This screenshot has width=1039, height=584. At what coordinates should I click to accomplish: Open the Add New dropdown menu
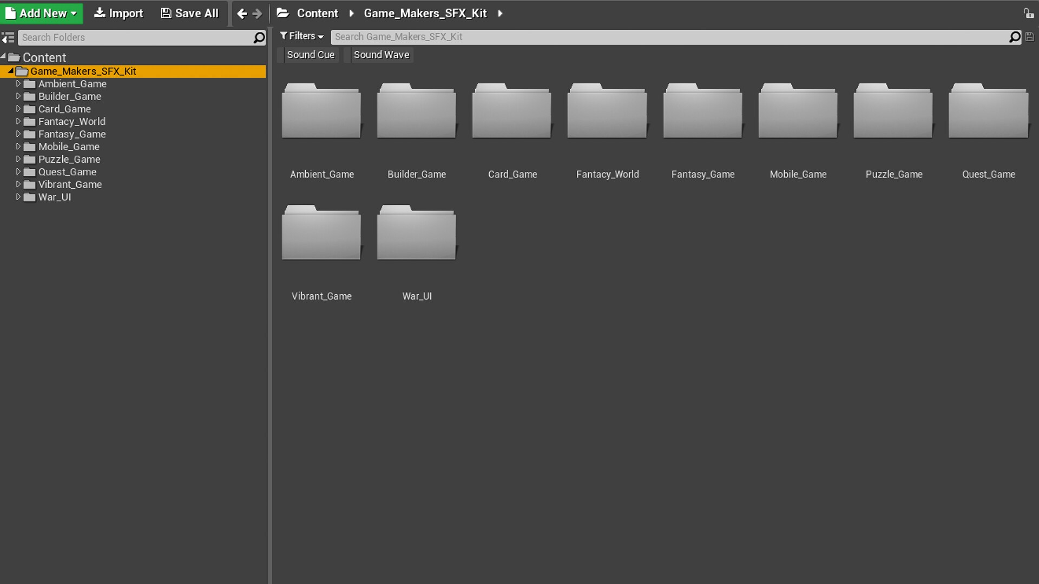[42, 13]
